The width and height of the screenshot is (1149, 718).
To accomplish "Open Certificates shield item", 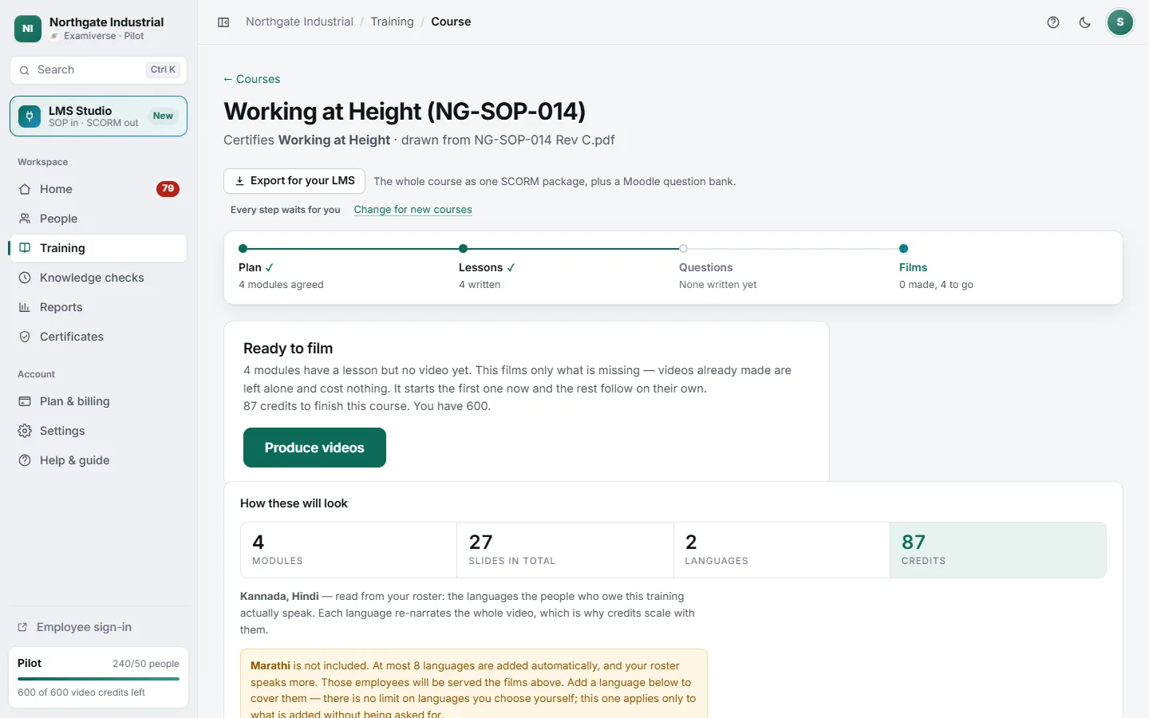I will pyautogui.click(x=98, y=337).
